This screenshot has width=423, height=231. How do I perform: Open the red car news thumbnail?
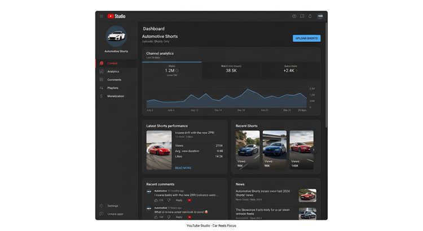(307, 195)
